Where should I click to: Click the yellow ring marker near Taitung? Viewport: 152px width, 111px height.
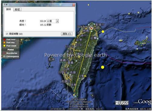85,76
